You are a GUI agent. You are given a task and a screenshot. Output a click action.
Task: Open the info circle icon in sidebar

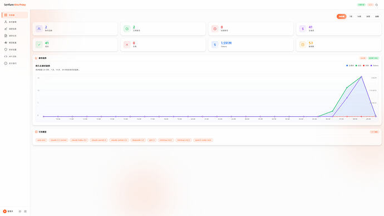6,63
